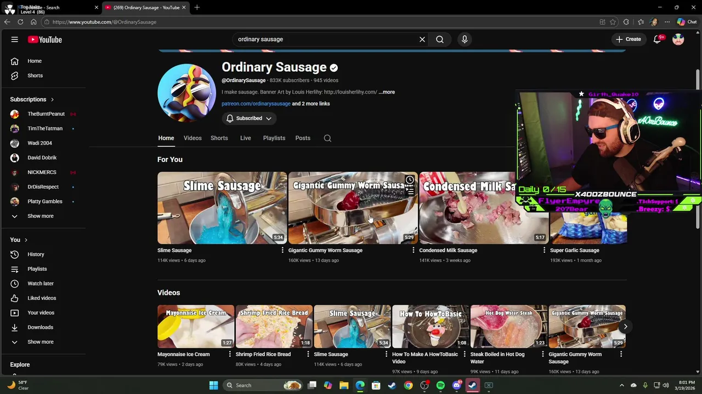
Task: Open options for Condensed Milk Sausage
Action: 544,250
